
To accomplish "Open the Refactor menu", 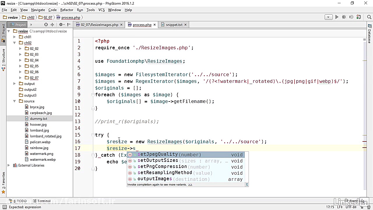I will pos(67,10).
